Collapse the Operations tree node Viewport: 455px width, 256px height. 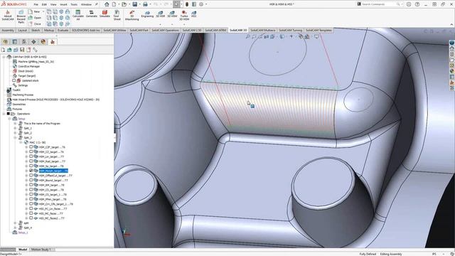4,114
